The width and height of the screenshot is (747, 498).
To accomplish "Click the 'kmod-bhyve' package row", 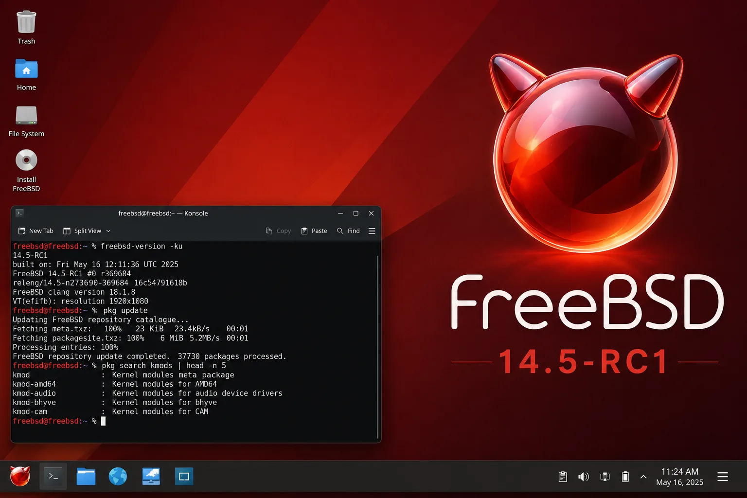I will coord(115,403).
